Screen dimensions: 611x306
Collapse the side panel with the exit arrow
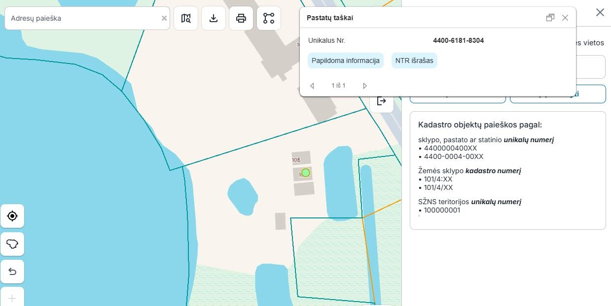(381, 101)
